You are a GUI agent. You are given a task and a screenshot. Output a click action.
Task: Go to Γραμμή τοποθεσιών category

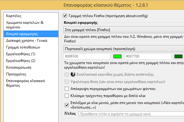(31, 47)
